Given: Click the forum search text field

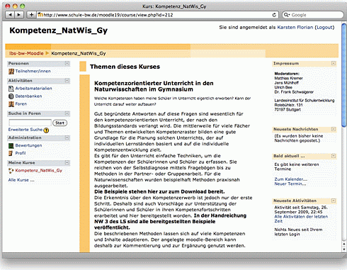Looking at the screenshot, I should (30, 123).
